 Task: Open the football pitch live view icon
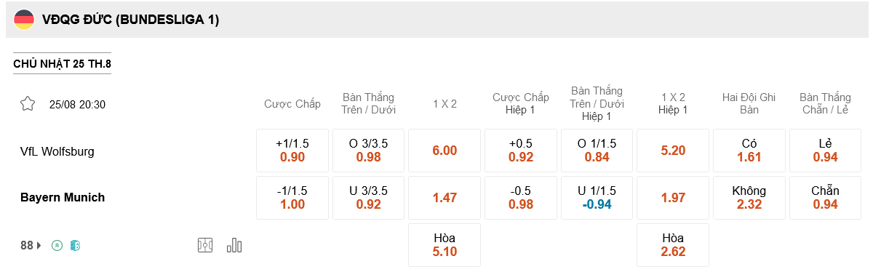pos(205,245)
